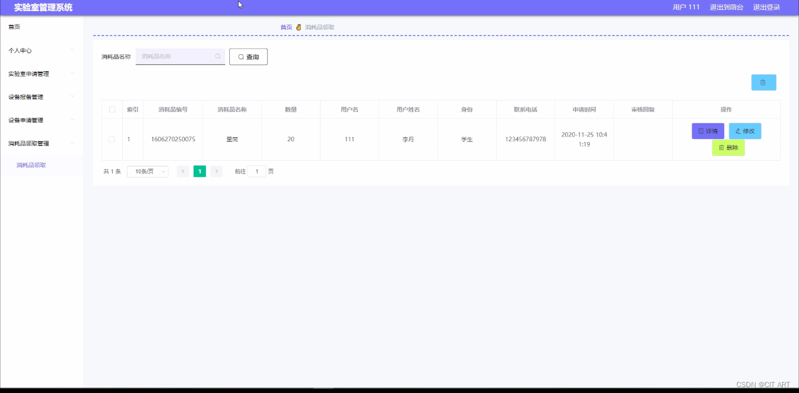Check the select-all checkbox in the table header
The height and width of the screenshot is (393, 799).
pyautogui.click(x=112, y=109)
